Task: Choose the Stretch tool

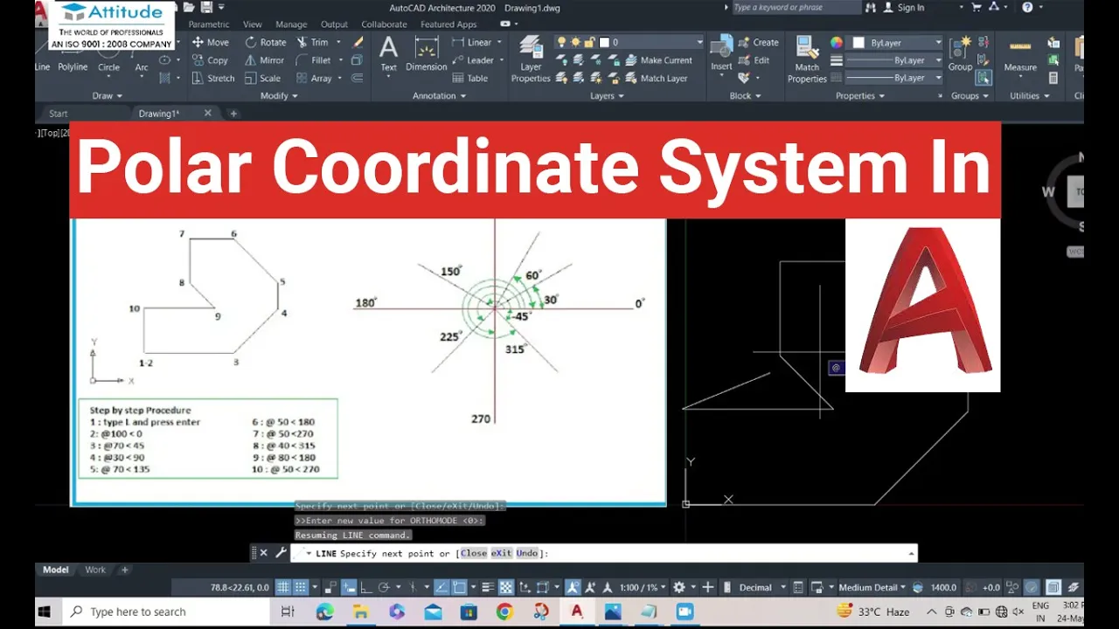Action: tap(212, 78)
